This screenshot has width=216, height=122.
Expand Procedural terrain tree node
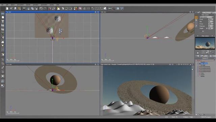coord(198,67)
